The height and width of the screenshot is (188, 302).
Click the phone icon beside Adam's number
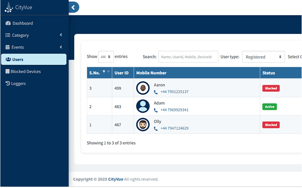click(156, 110)
